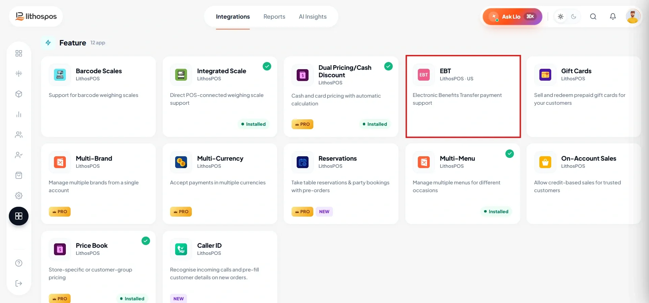This screenshot has height=303, width=649.
Task: Click 'LithosPOS · US' under EBT
Action: pyautogui.click(x=457, y=79)
